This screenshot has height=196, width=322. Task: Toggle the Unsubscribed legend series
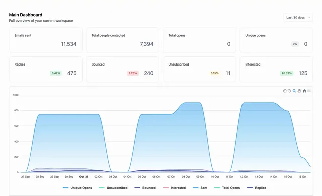(113, 188)
